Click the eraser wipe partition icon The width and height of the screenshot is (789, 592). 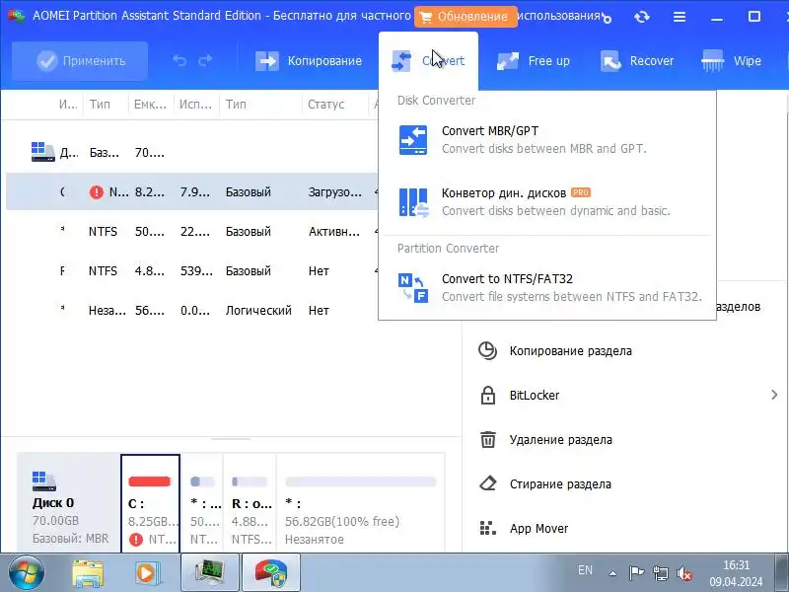click(x=487, y=483)
